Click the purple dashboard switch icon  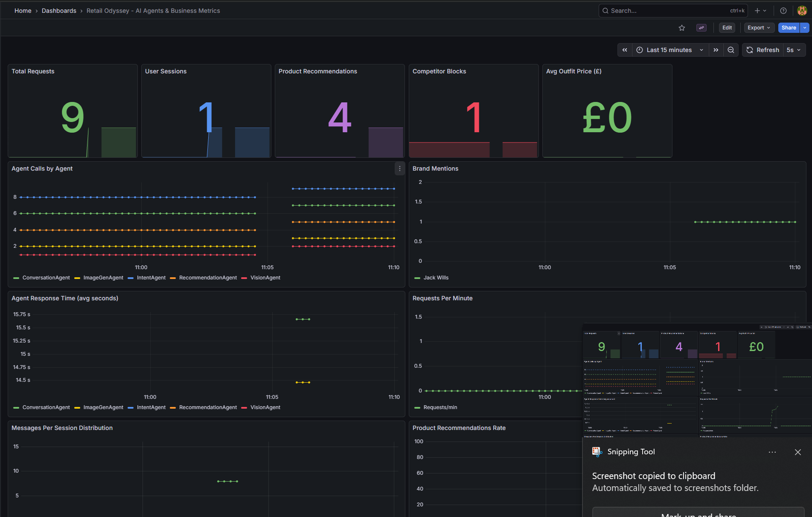[701, 28]
